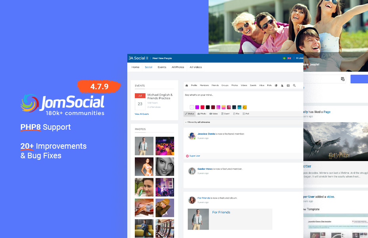Open the home icon in community toolbar
Screen dimensions: 368x238
pos(187,85)
